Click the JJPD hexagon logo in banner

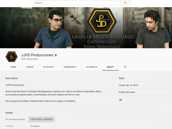click(x=102, y=21)
